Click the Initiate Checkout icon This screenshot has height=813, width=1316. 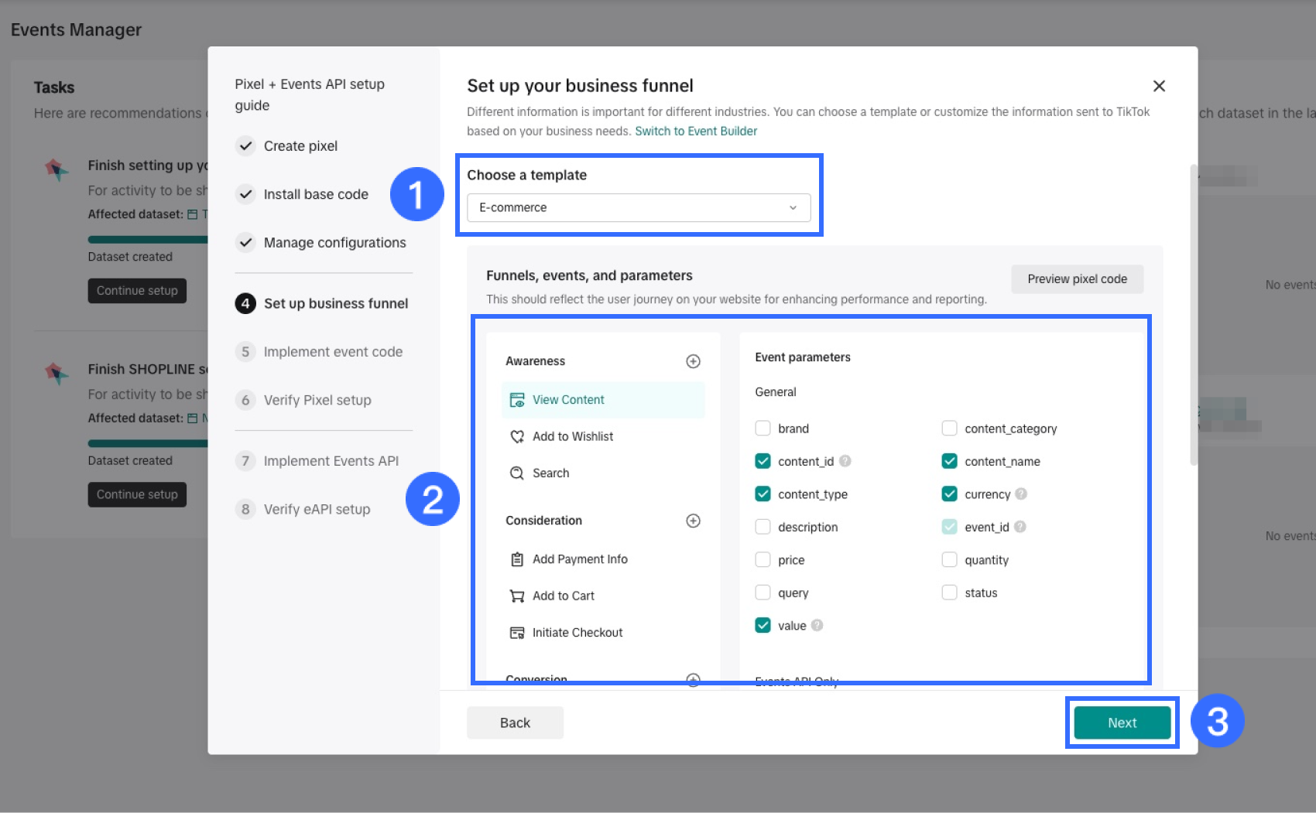[516, 633]
